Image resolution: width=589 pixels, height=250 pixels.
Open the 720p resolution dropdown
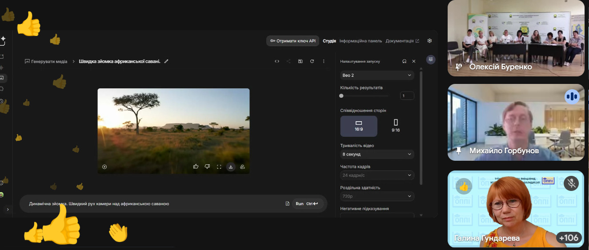click(x=377, y=196)
